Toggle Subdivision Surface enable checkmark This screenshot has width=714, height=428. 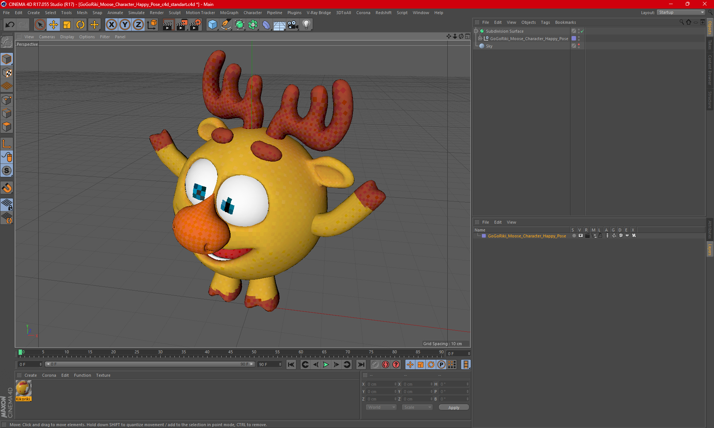tap(582, 31)
